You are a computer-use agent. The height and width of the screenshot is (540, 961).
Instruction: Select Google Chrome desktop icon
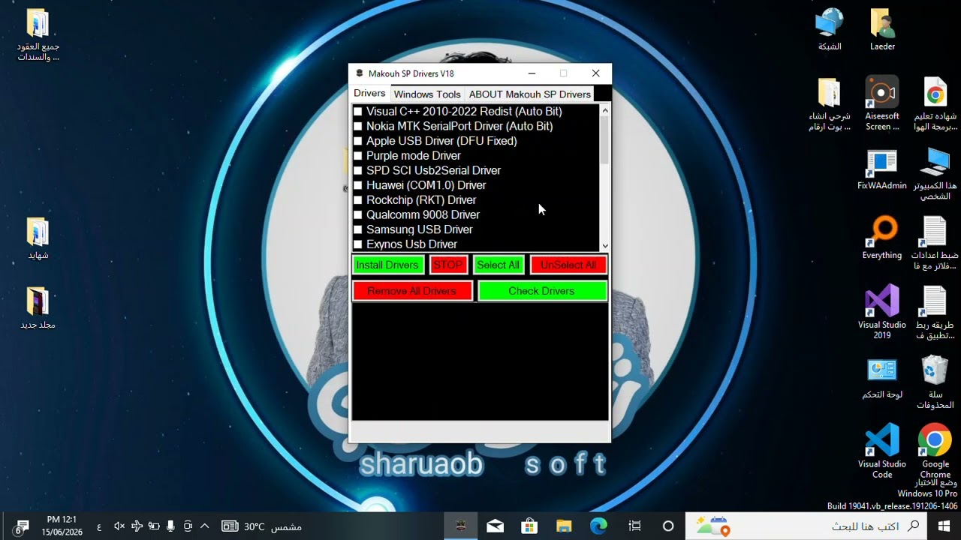tap(935, 451)
